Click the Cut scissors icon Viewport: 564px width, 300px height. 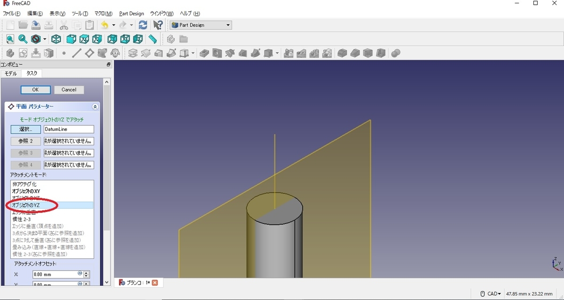click(x=64, y=25)
